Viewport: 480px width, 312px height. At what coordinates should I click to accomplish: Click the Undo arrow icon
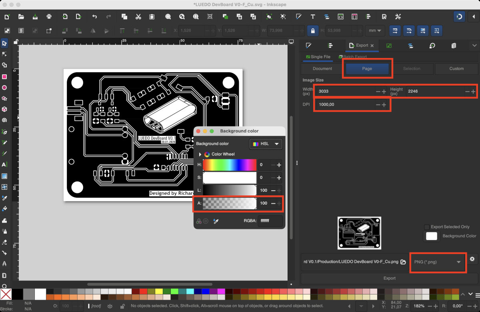click(94, 17)
